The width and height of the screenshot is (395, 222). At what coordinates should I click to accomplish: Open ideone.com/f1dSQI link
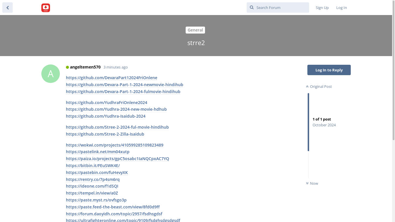click(92, 186)
